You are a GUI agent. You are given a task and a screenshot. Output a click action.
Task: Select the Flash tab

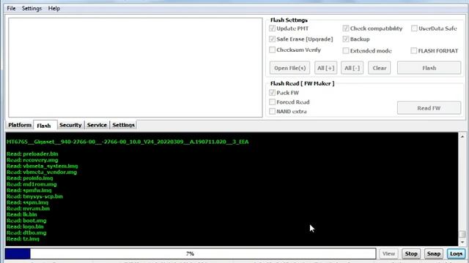(44, 126)
